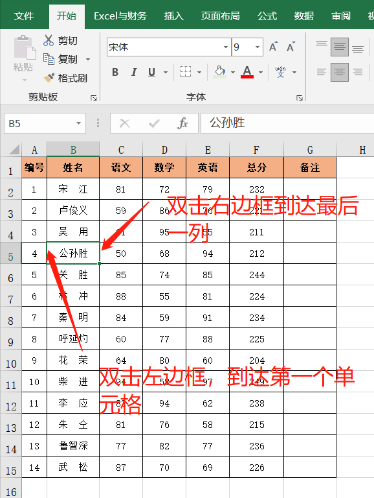374x498 pixels.
Task: Toggle Underline formatting
Action: click(x=152, y=73)
